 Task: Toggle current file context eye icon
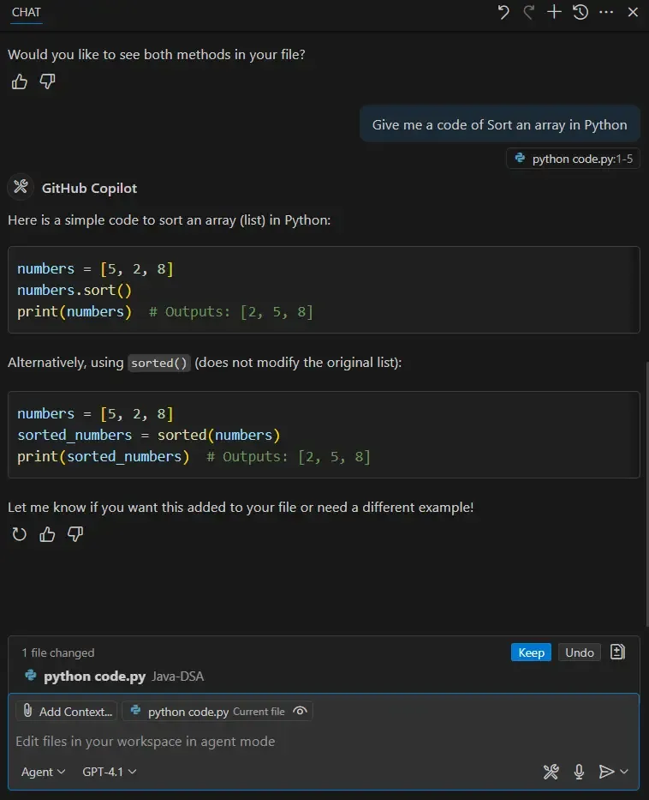click(300, 711)
